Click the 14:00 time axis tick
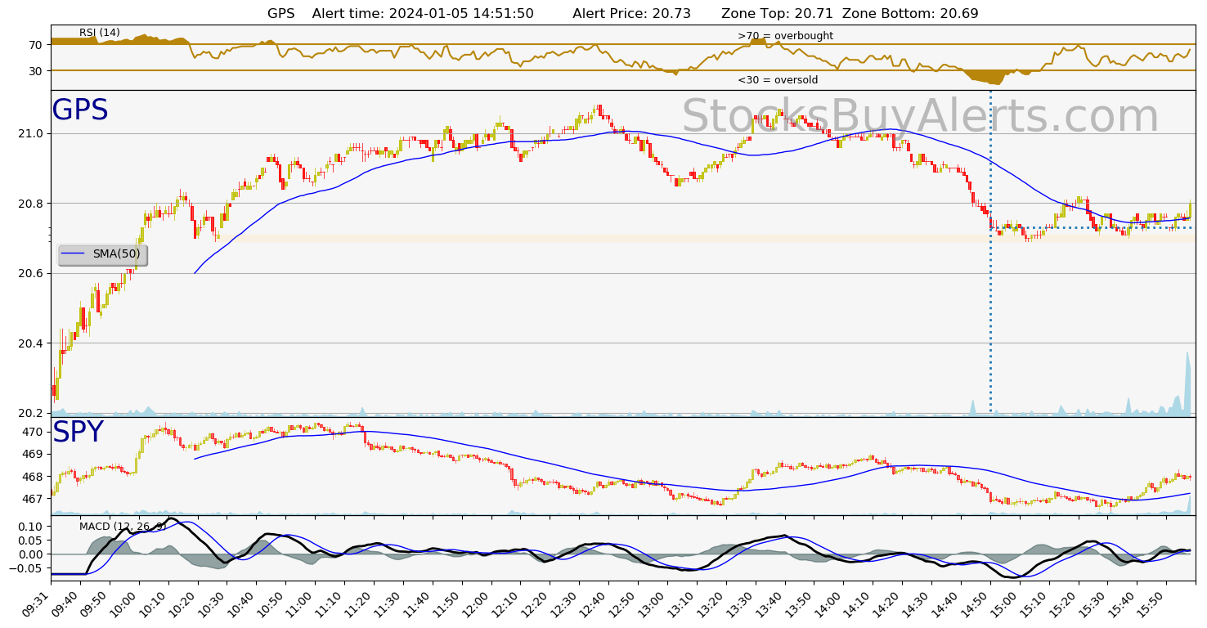Image resolution: width=1207 pixels, height=628 pixels. 829,606
